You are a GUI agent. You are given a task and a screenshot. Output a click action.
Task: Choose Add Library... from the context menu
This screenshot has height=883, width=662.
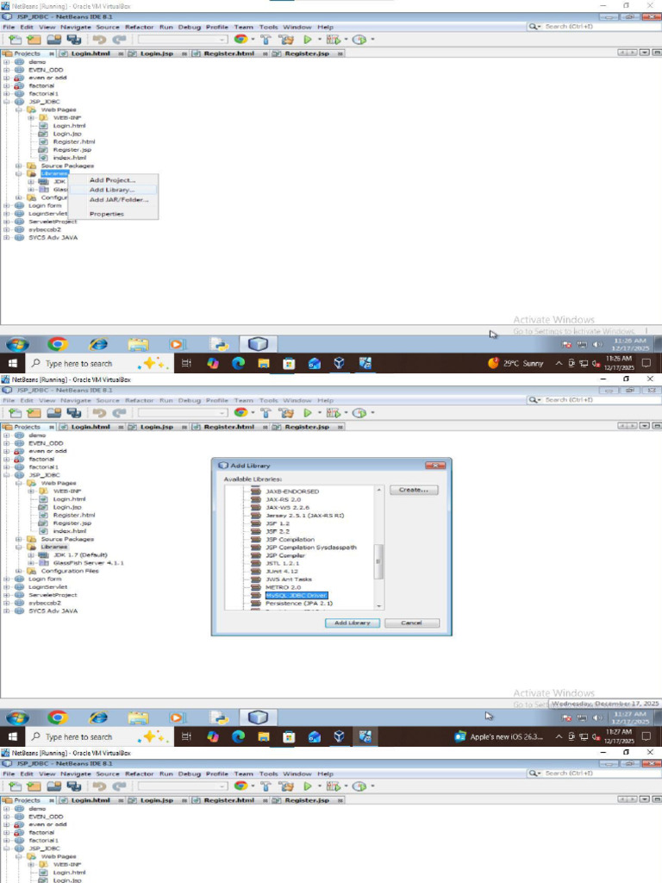click(112, 190)
